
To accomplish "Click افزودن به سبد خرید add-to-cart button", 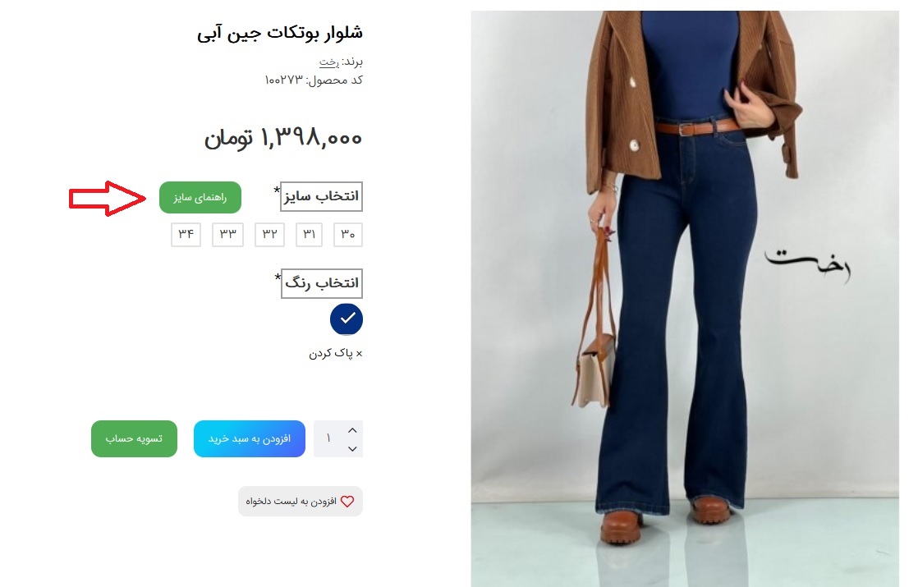I will [250, 438].
